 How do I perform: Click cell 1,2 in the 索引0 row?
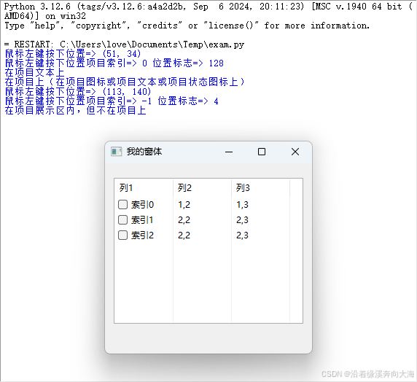[x=184, y=205]
